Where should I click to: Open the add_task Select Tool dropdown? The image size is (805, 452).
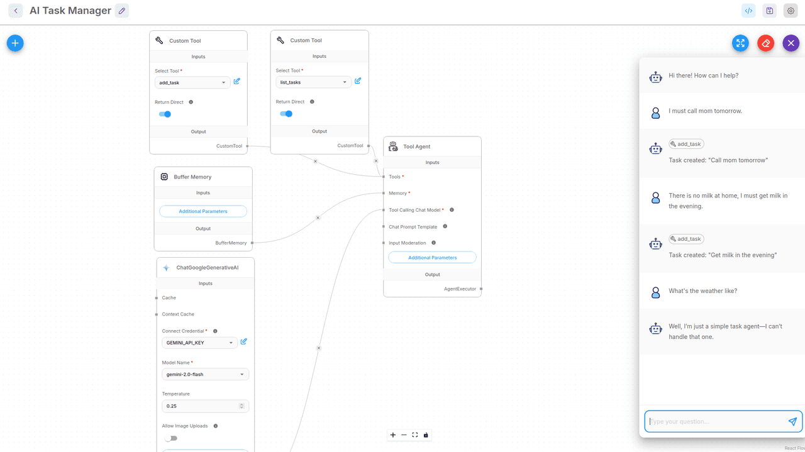tap(192, 82)
